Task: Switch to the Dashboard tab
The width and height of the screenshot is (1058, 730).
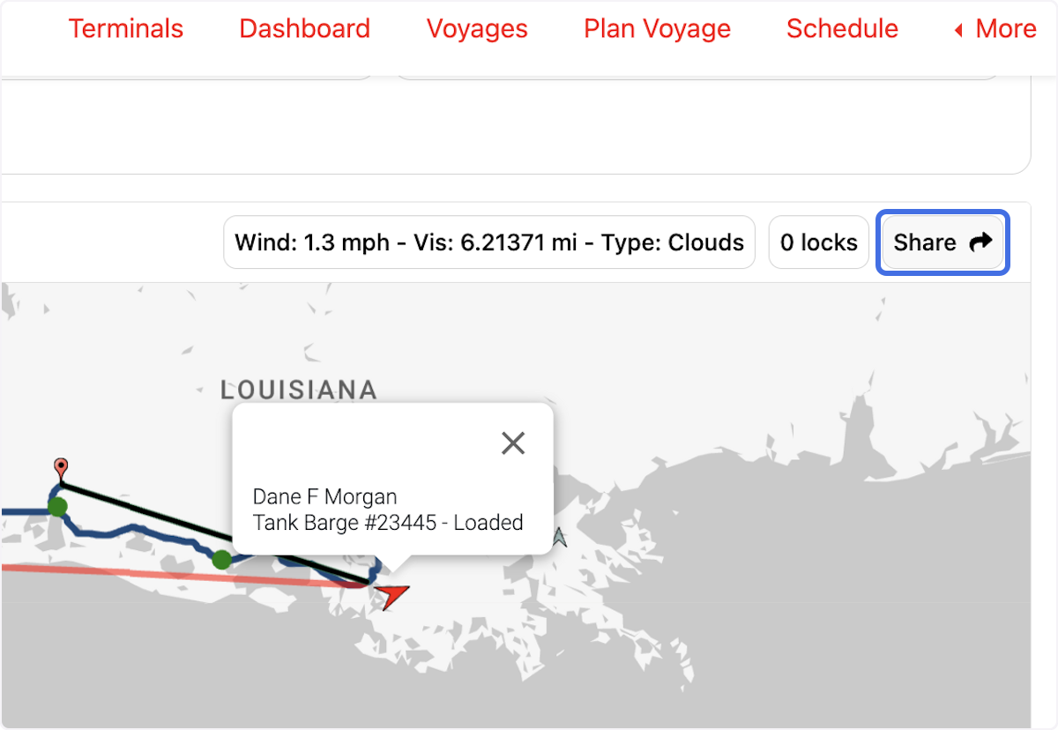Action: click(x=304, y=29)
